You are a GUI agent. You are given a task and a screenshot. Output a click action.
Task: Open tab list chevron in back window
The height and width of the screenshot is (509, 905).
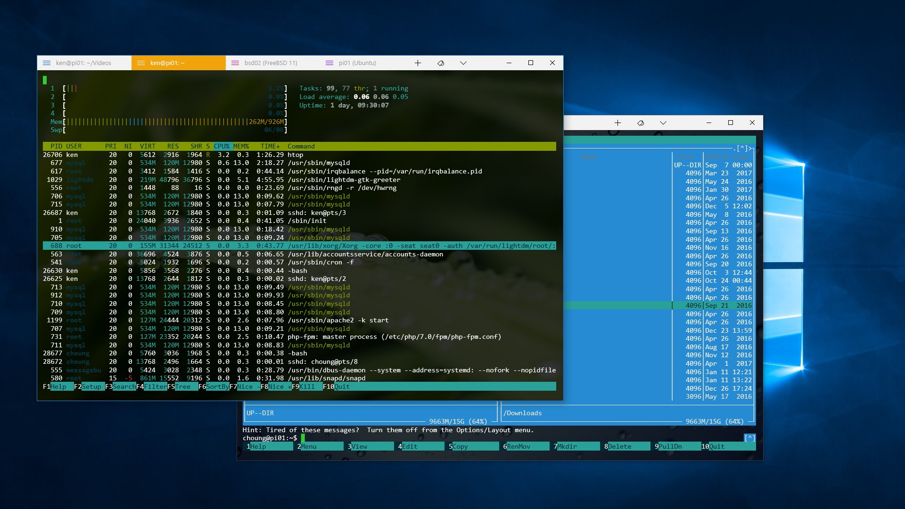pyautogui.click(x=663, y=123)
